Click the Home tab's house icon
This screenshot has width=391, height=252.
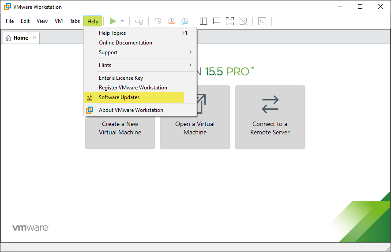pyautogui.click(x=8, y=38)
